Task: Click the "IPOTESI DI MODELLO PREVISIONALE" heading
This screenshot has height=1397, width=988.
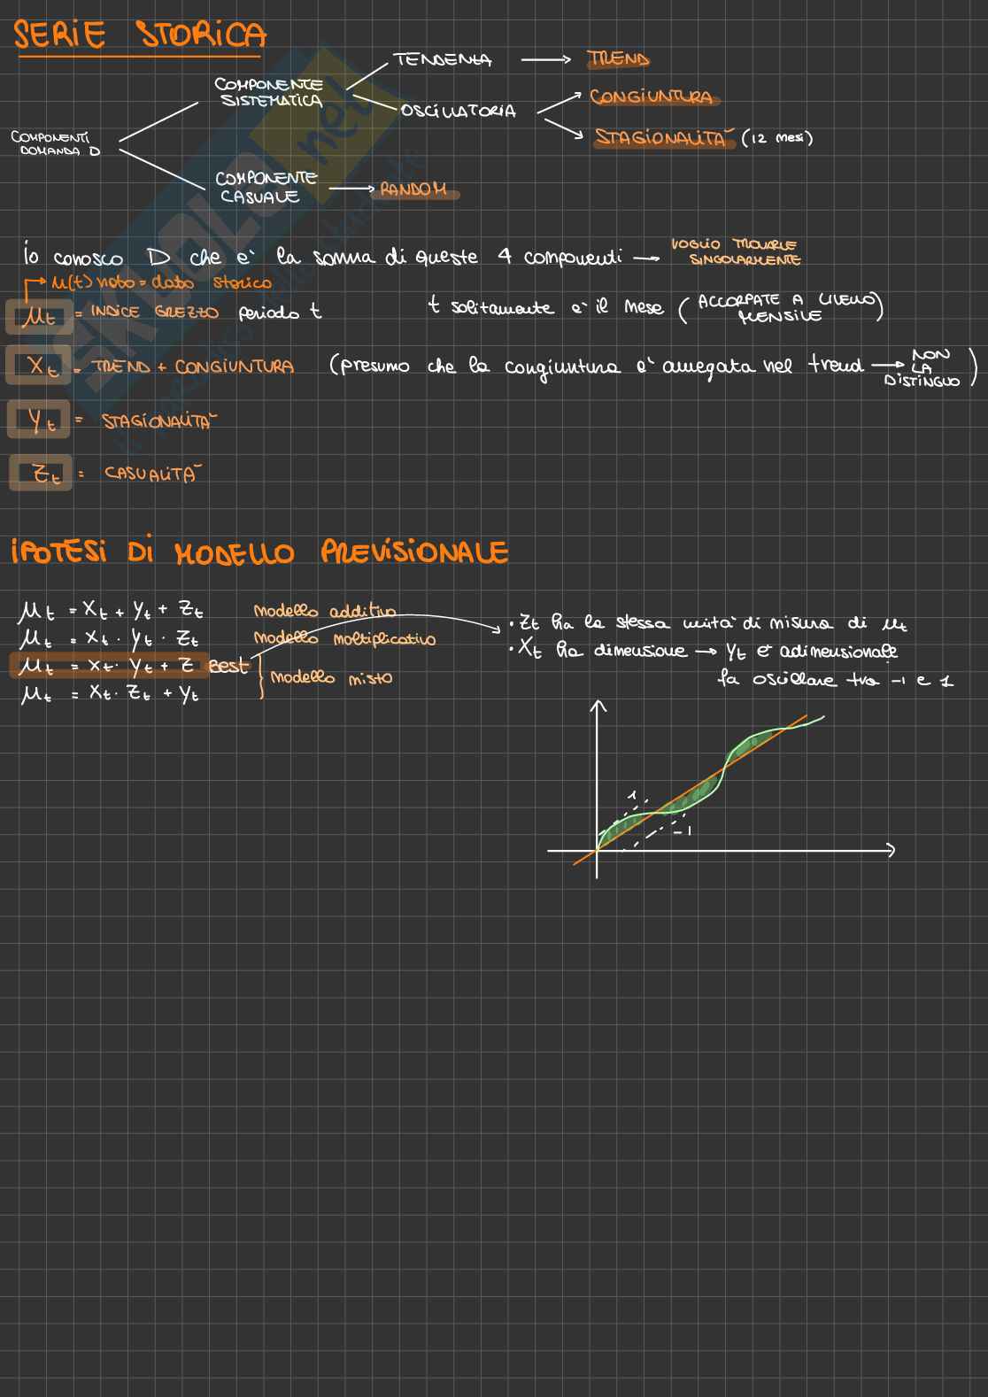Action: point(259,552)
